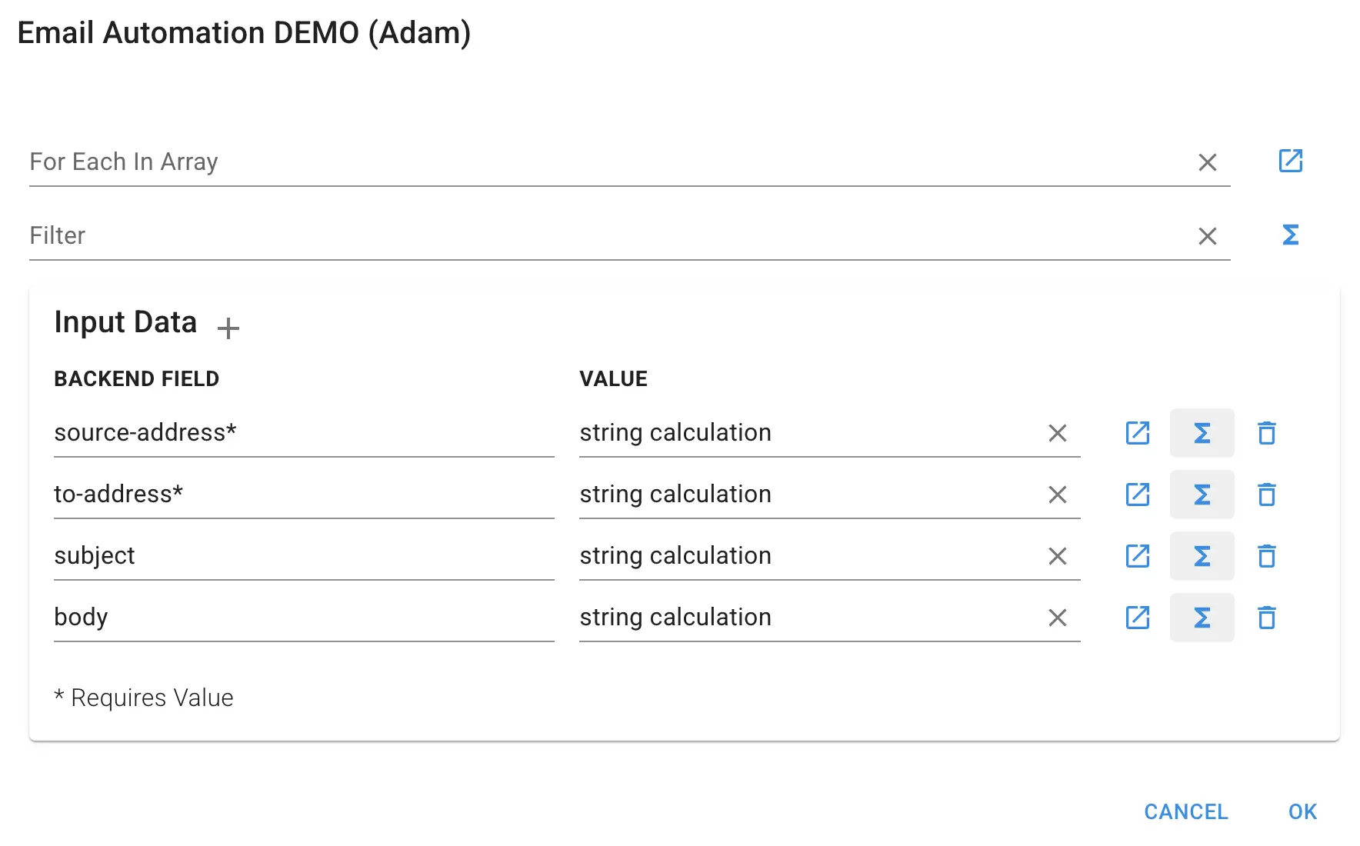This screenshot has width=1360, height=846.
Task: Open the external editor for to-address value
Action: click(x=1138, y=495)
